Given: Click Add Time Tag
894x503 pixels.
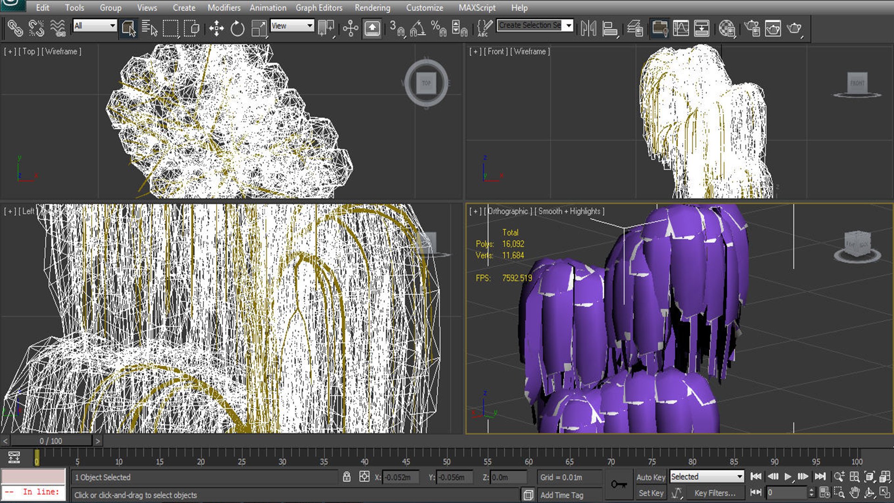Looking at the screenshot, I should pyautogui.click(x=562, y=495).
